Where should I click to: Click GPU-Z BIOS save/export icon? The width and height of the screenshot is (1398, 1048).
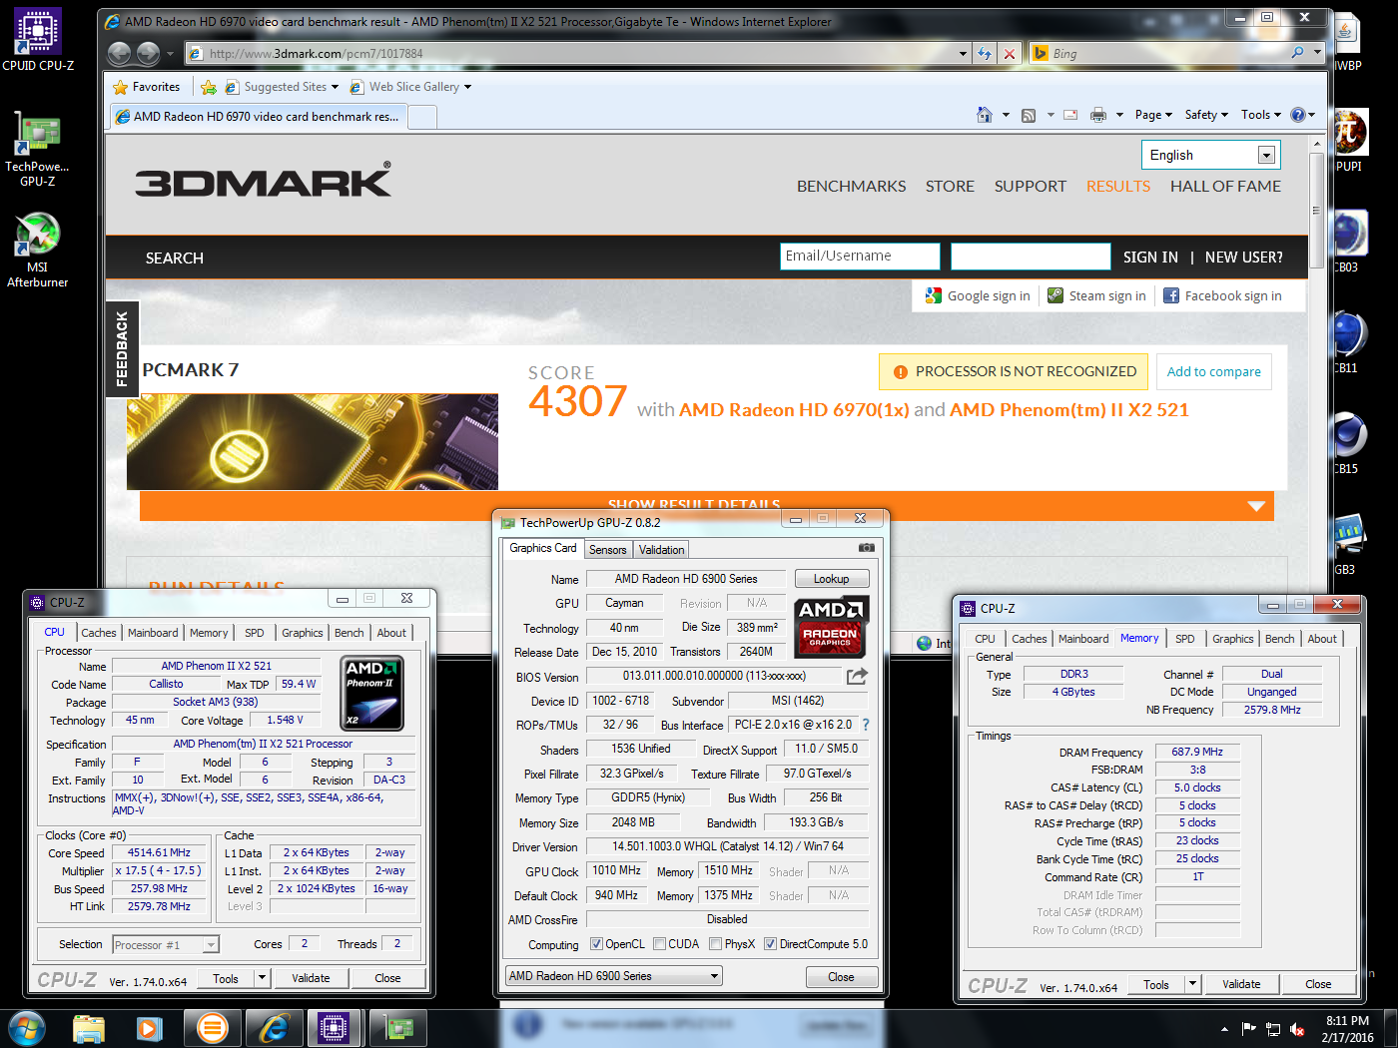point(857,676)
